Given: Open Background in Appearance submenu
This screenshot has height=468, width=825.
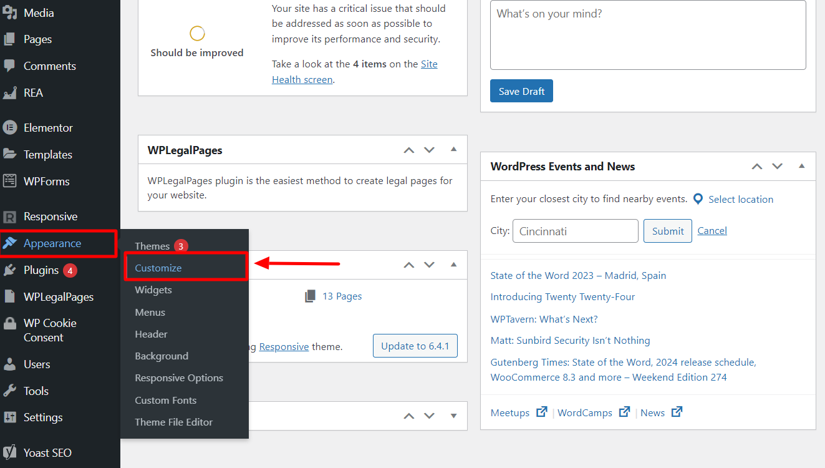Looking at the screenshot, I should 162,356.
